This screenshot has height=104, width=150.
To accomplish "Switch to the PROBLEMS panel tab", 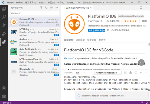I will pos(68,73).
